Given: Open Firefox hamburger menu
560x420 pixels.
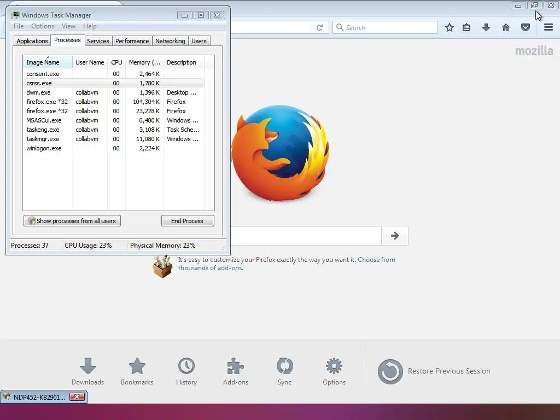Looking at the screenshot, I should [549, 27].
